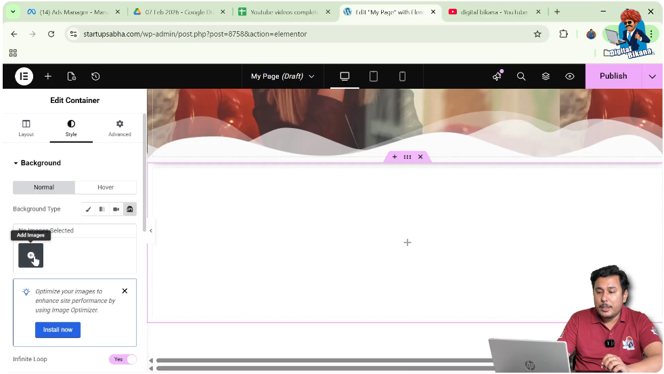664x374 pixels.
Task: Click the Add Images plus thumbnail
Action: click(30, 255)
